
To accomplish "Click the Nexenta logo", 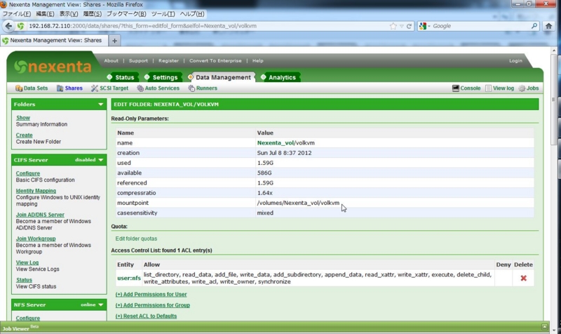I will click(x=53, y=67).
